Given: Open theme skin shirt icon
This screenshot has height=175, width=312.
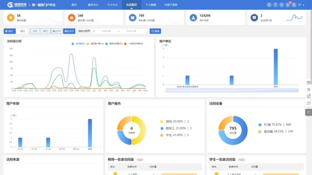Looking at the screenshot, I should point(281,5).
